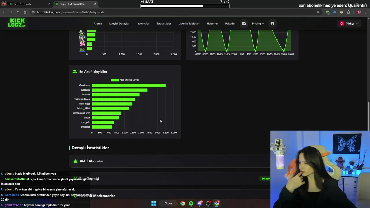Click the people icon beside En Aktif İzleyiciler
Screen dimensions: 370x208
click(75, 72)
